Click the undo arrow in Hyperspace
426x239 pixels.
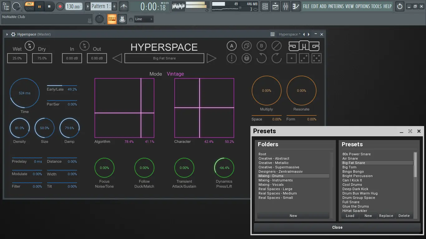pos(261,58)
